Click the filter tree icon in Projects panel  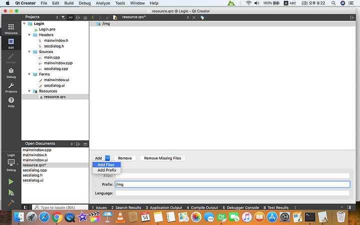(x=63, y=17)
